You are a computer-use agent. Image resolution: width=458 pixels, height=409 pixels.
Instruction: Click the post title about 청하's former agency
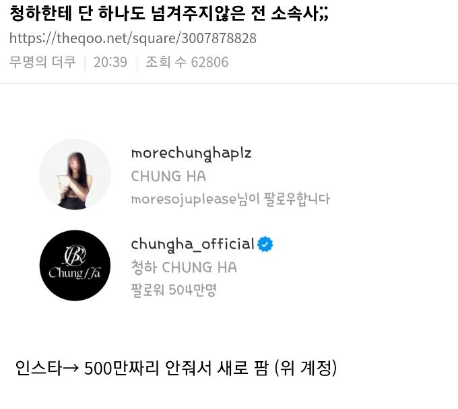[169, 13]
